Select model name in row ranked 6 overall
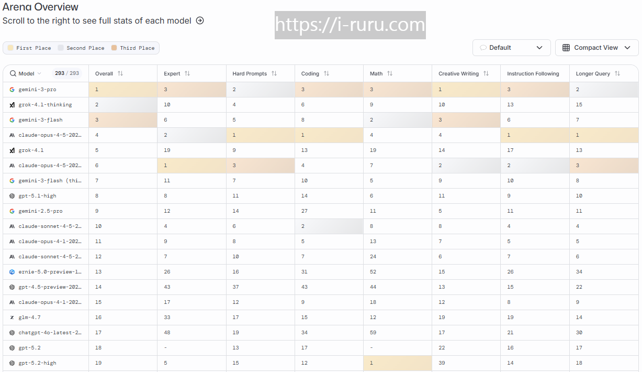The image size is (642, 372). pos(50,166)
